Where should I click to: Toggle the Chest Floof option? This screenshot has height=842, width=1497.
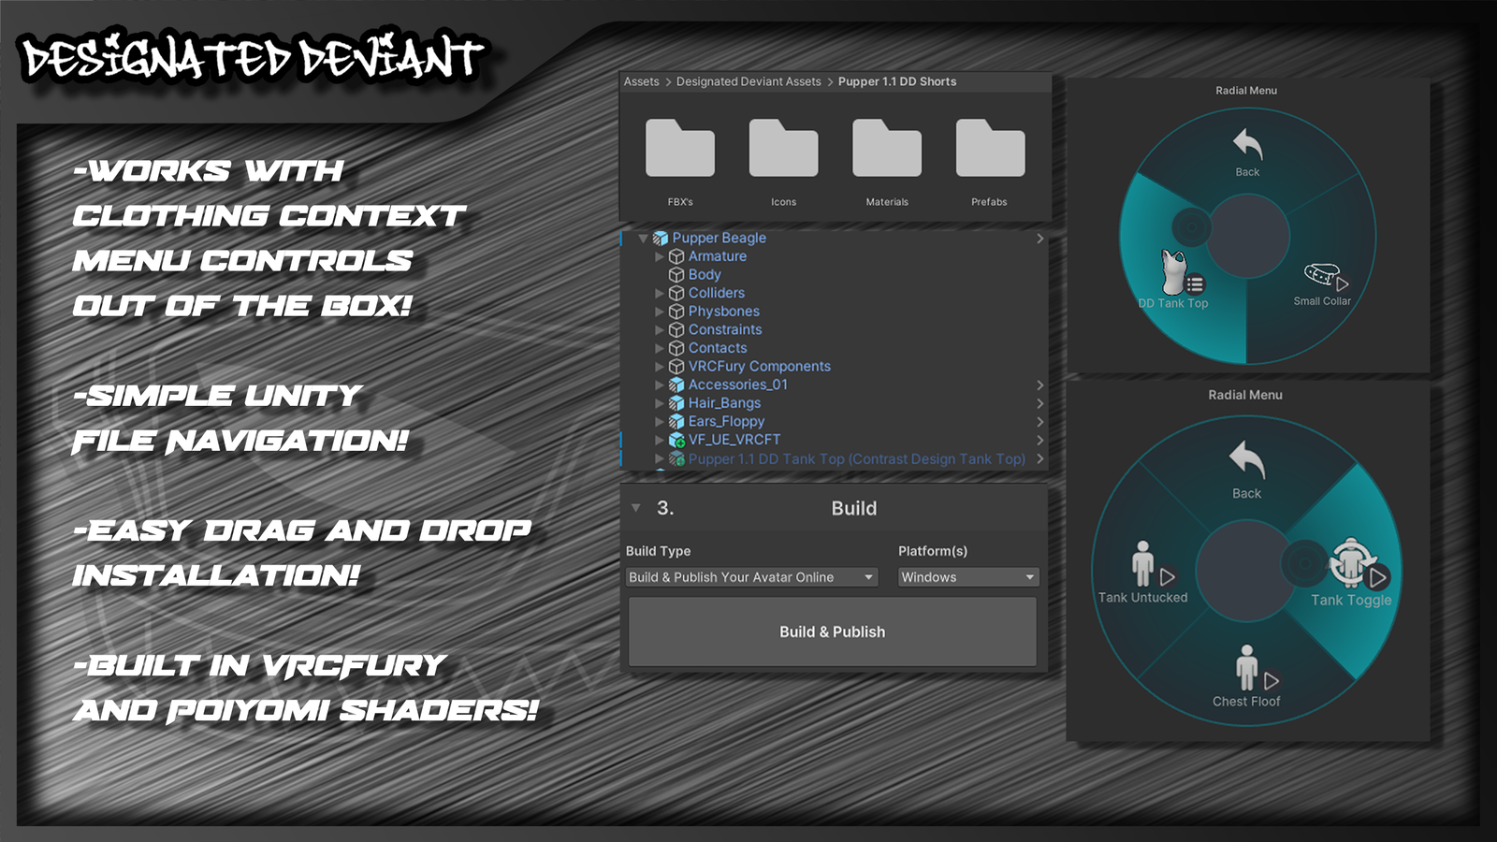pos(1246,675)
